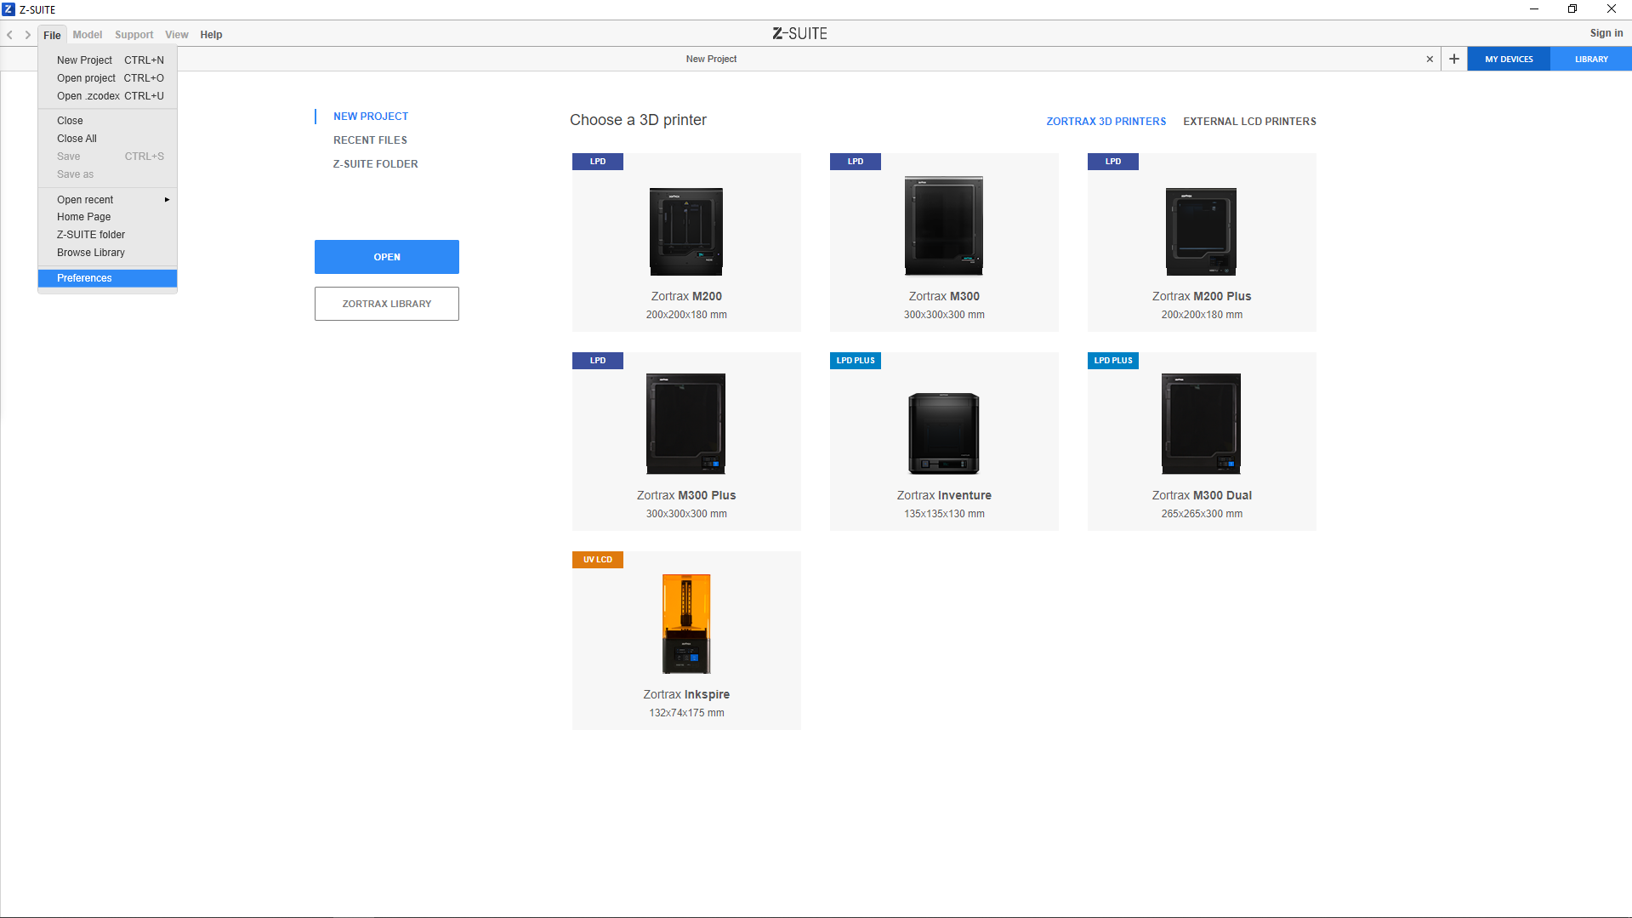Viewport: 1632px width, 918px height.
Task: Select RECENT FILES in the sidebar
Action: [370, 140]
